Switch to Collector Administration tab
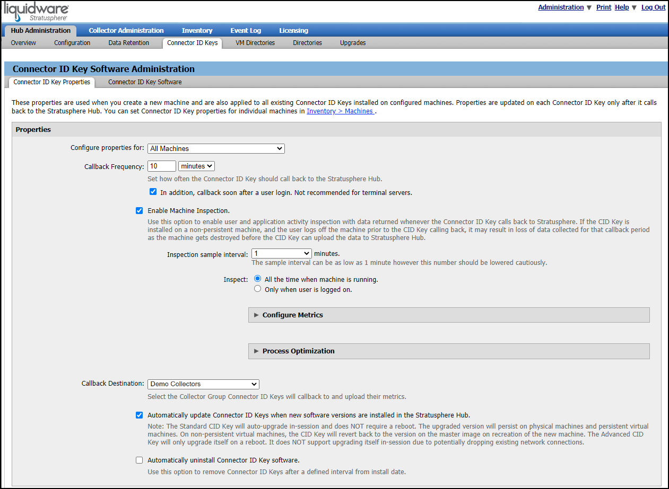Image resolution: width=669 pixels, height=489 pixels. pos(126,31)
